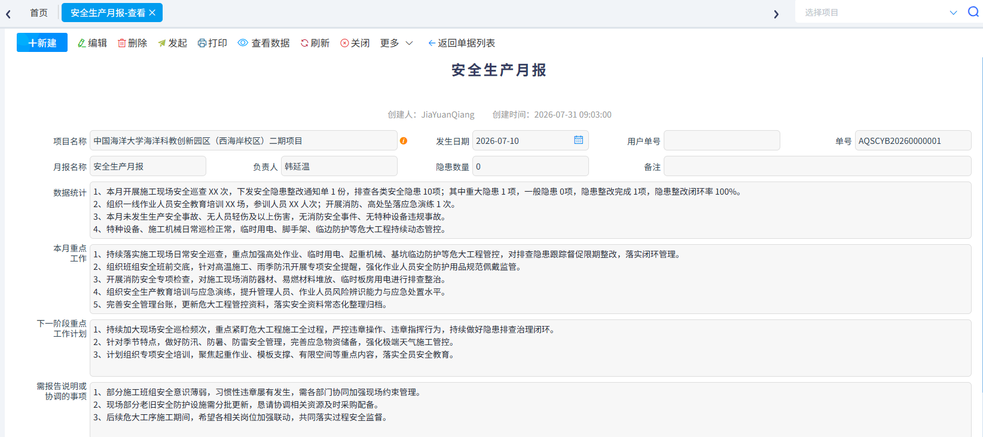
Task: Click the 编辑 pencil icon
Action: (x=82, y=43)
